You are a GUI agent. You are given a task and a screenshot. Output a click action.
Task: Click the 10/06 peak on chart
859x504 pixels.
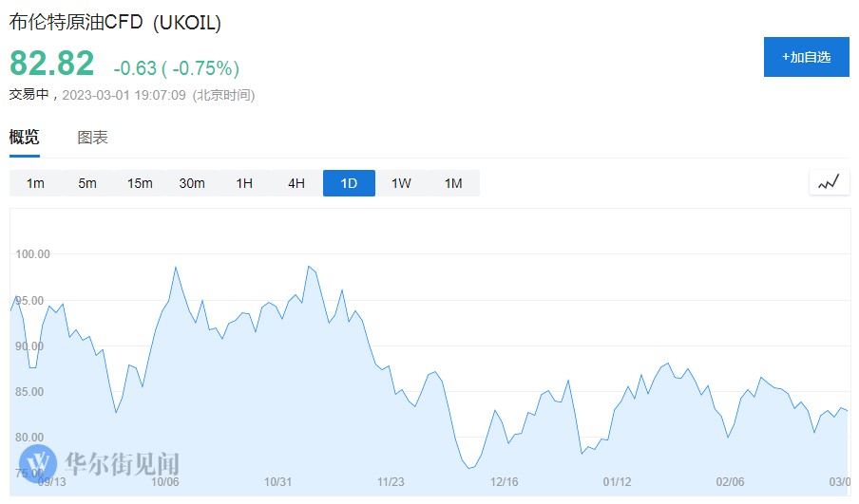pos(176,268)
